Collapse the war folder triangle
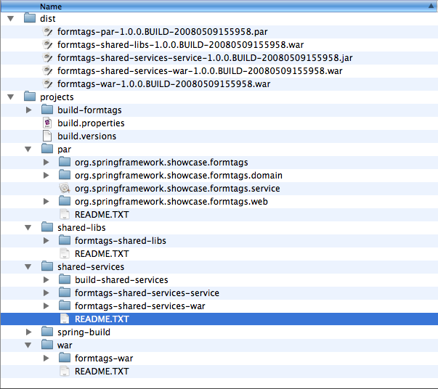Screen dimensions: 438x389 pyautogui.click(x=28, y=345)
